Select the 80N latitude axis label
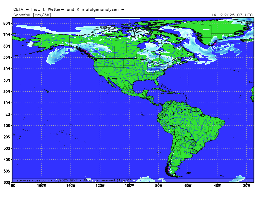Viewport: 266px width, 200px height. click(x=6, y=23)
